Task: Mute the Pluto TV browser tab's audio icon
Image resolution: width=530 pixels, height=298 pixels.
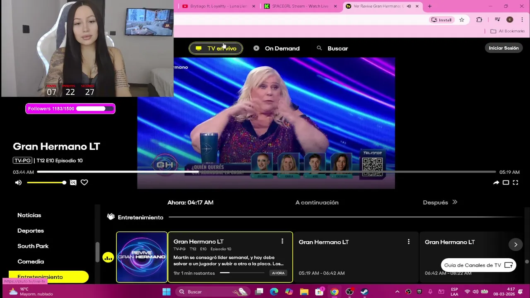Action: coord(409,6)
